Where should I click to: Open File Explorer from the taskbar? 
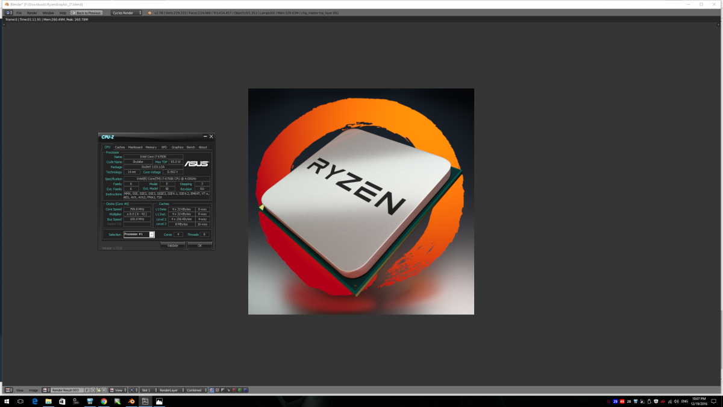pos(48,401)
